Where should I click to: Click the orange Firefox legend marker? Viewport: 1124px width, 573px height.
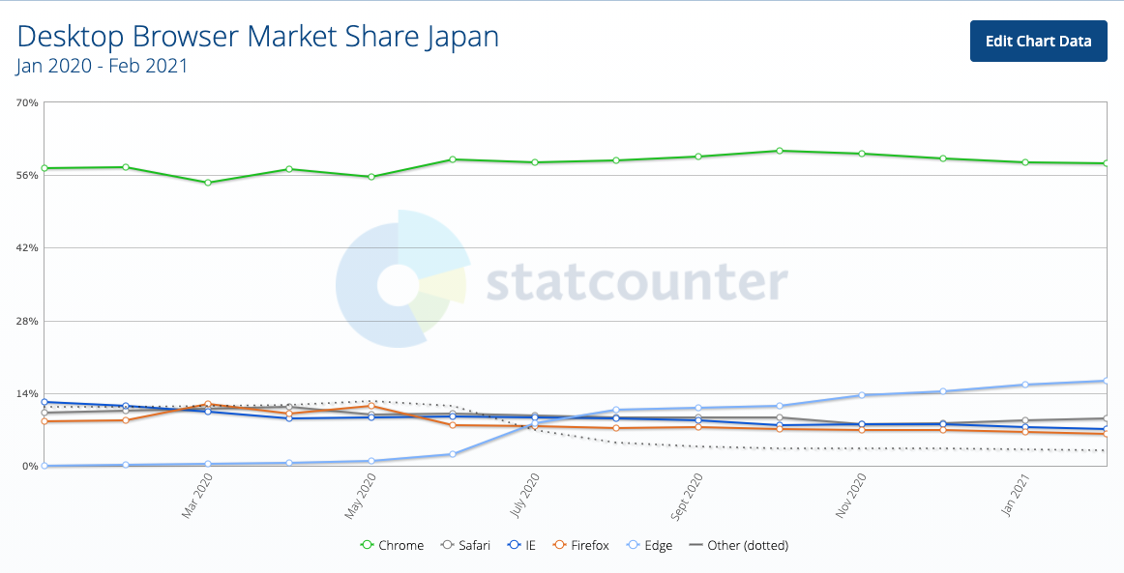pyautogui.click(x=558, y=545)
